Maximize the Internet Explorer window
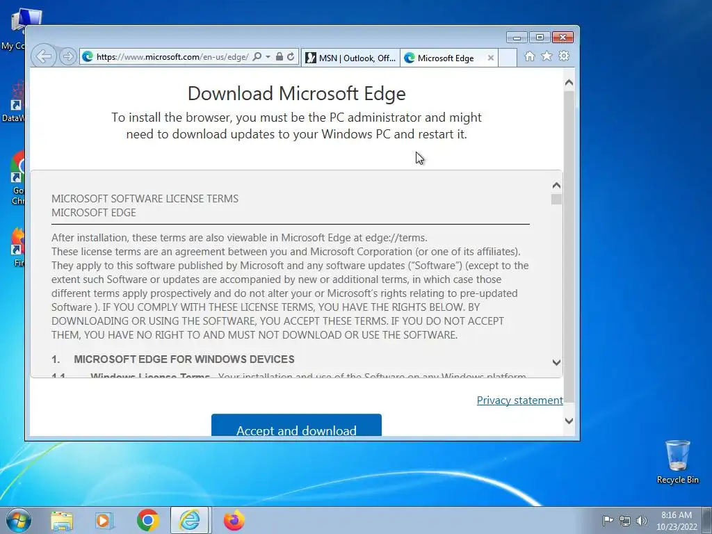The height and width of the screenshot is (534, 712). click(540, 38)
